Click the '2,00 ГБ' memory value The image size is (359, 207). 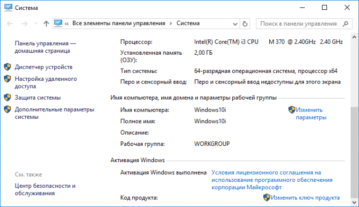[x=203, y=53]
